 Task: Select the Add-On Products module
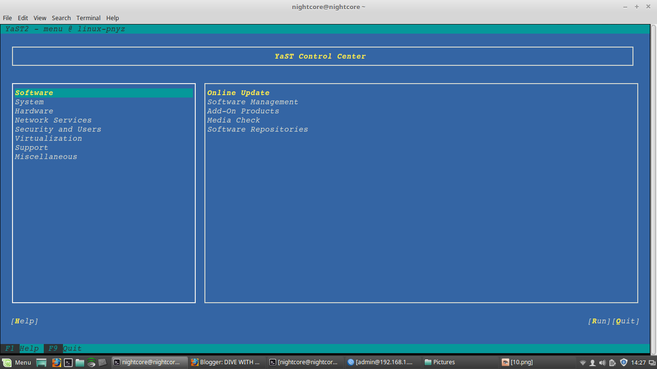(x=243, y=111)
